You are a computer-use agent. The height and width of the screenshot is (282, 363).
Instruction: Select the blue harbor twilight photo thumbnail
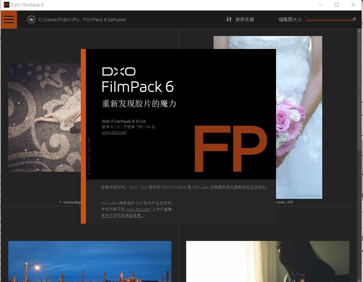point(89,261)
